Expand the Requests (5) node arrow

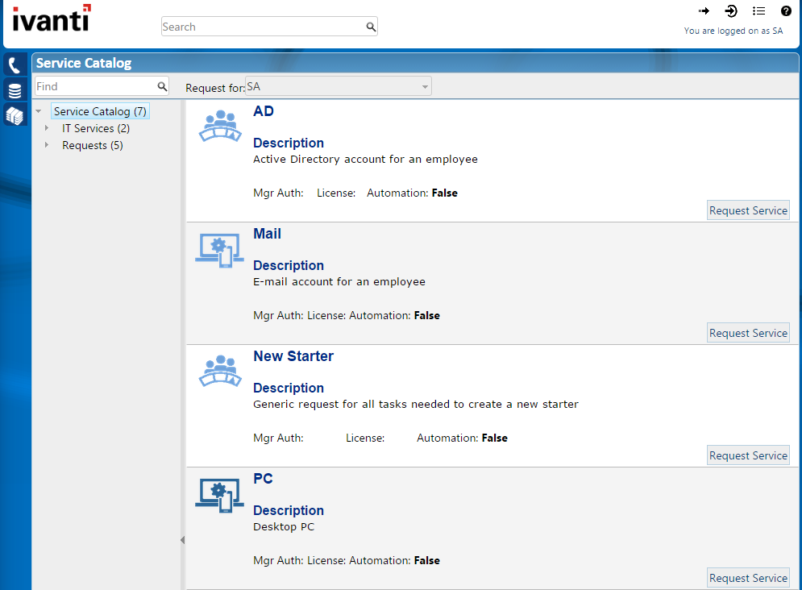(x=47, y=145)
